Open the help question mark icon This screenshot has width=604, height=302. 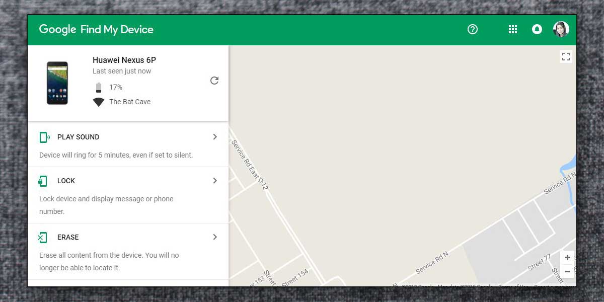pos(472,29)
